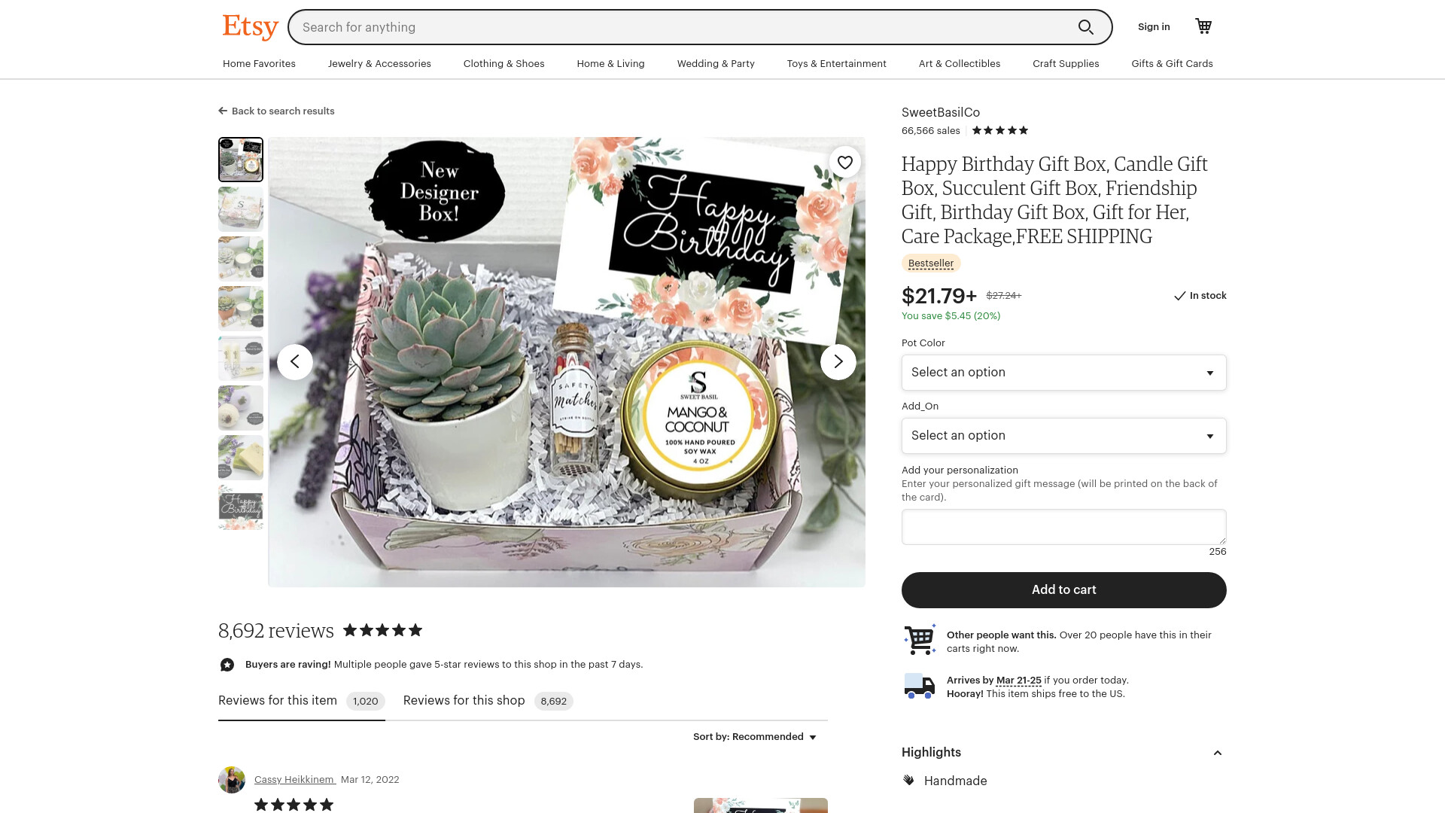Favorite this item with the heart icon
1445x813 pixels.
(x=845, y=163)
